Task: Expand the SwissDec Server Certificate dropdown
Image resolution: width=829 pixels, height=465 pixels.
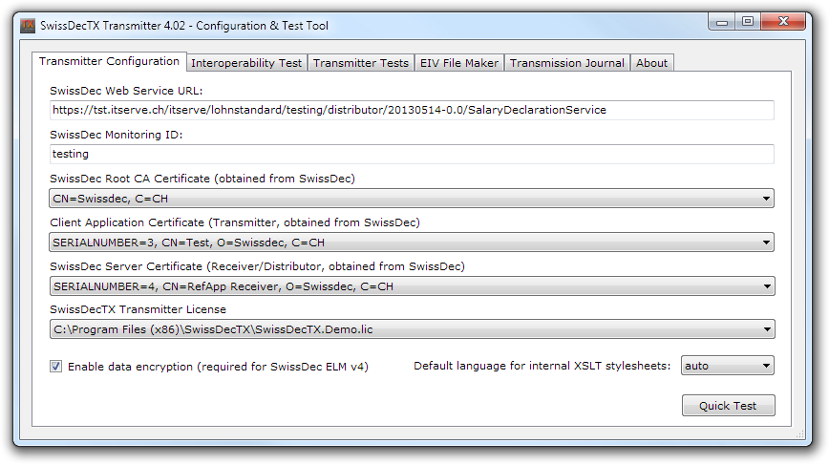Action: pos(412,286)
